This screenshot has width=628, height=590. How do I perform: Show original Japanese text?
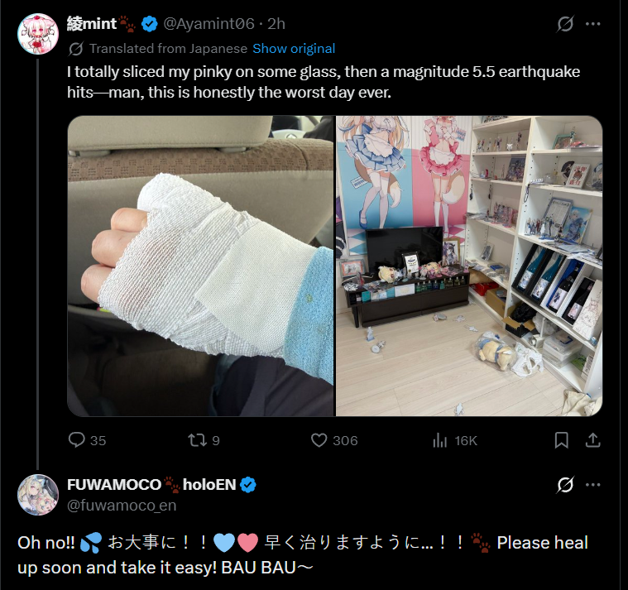(294, 49)
